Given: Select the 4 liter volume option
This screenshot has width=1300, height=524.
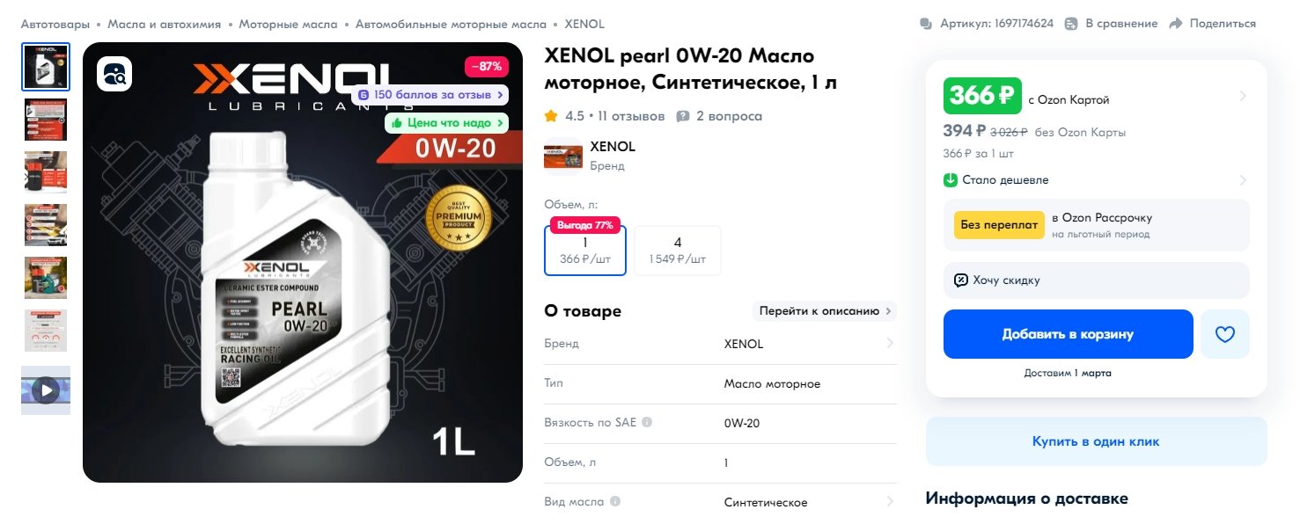Looking at the screenshot, I should [x=678, y=251].
